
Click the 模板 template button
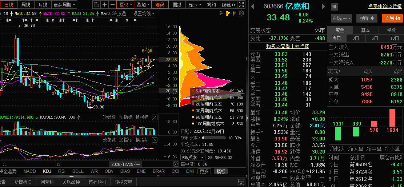221,171
